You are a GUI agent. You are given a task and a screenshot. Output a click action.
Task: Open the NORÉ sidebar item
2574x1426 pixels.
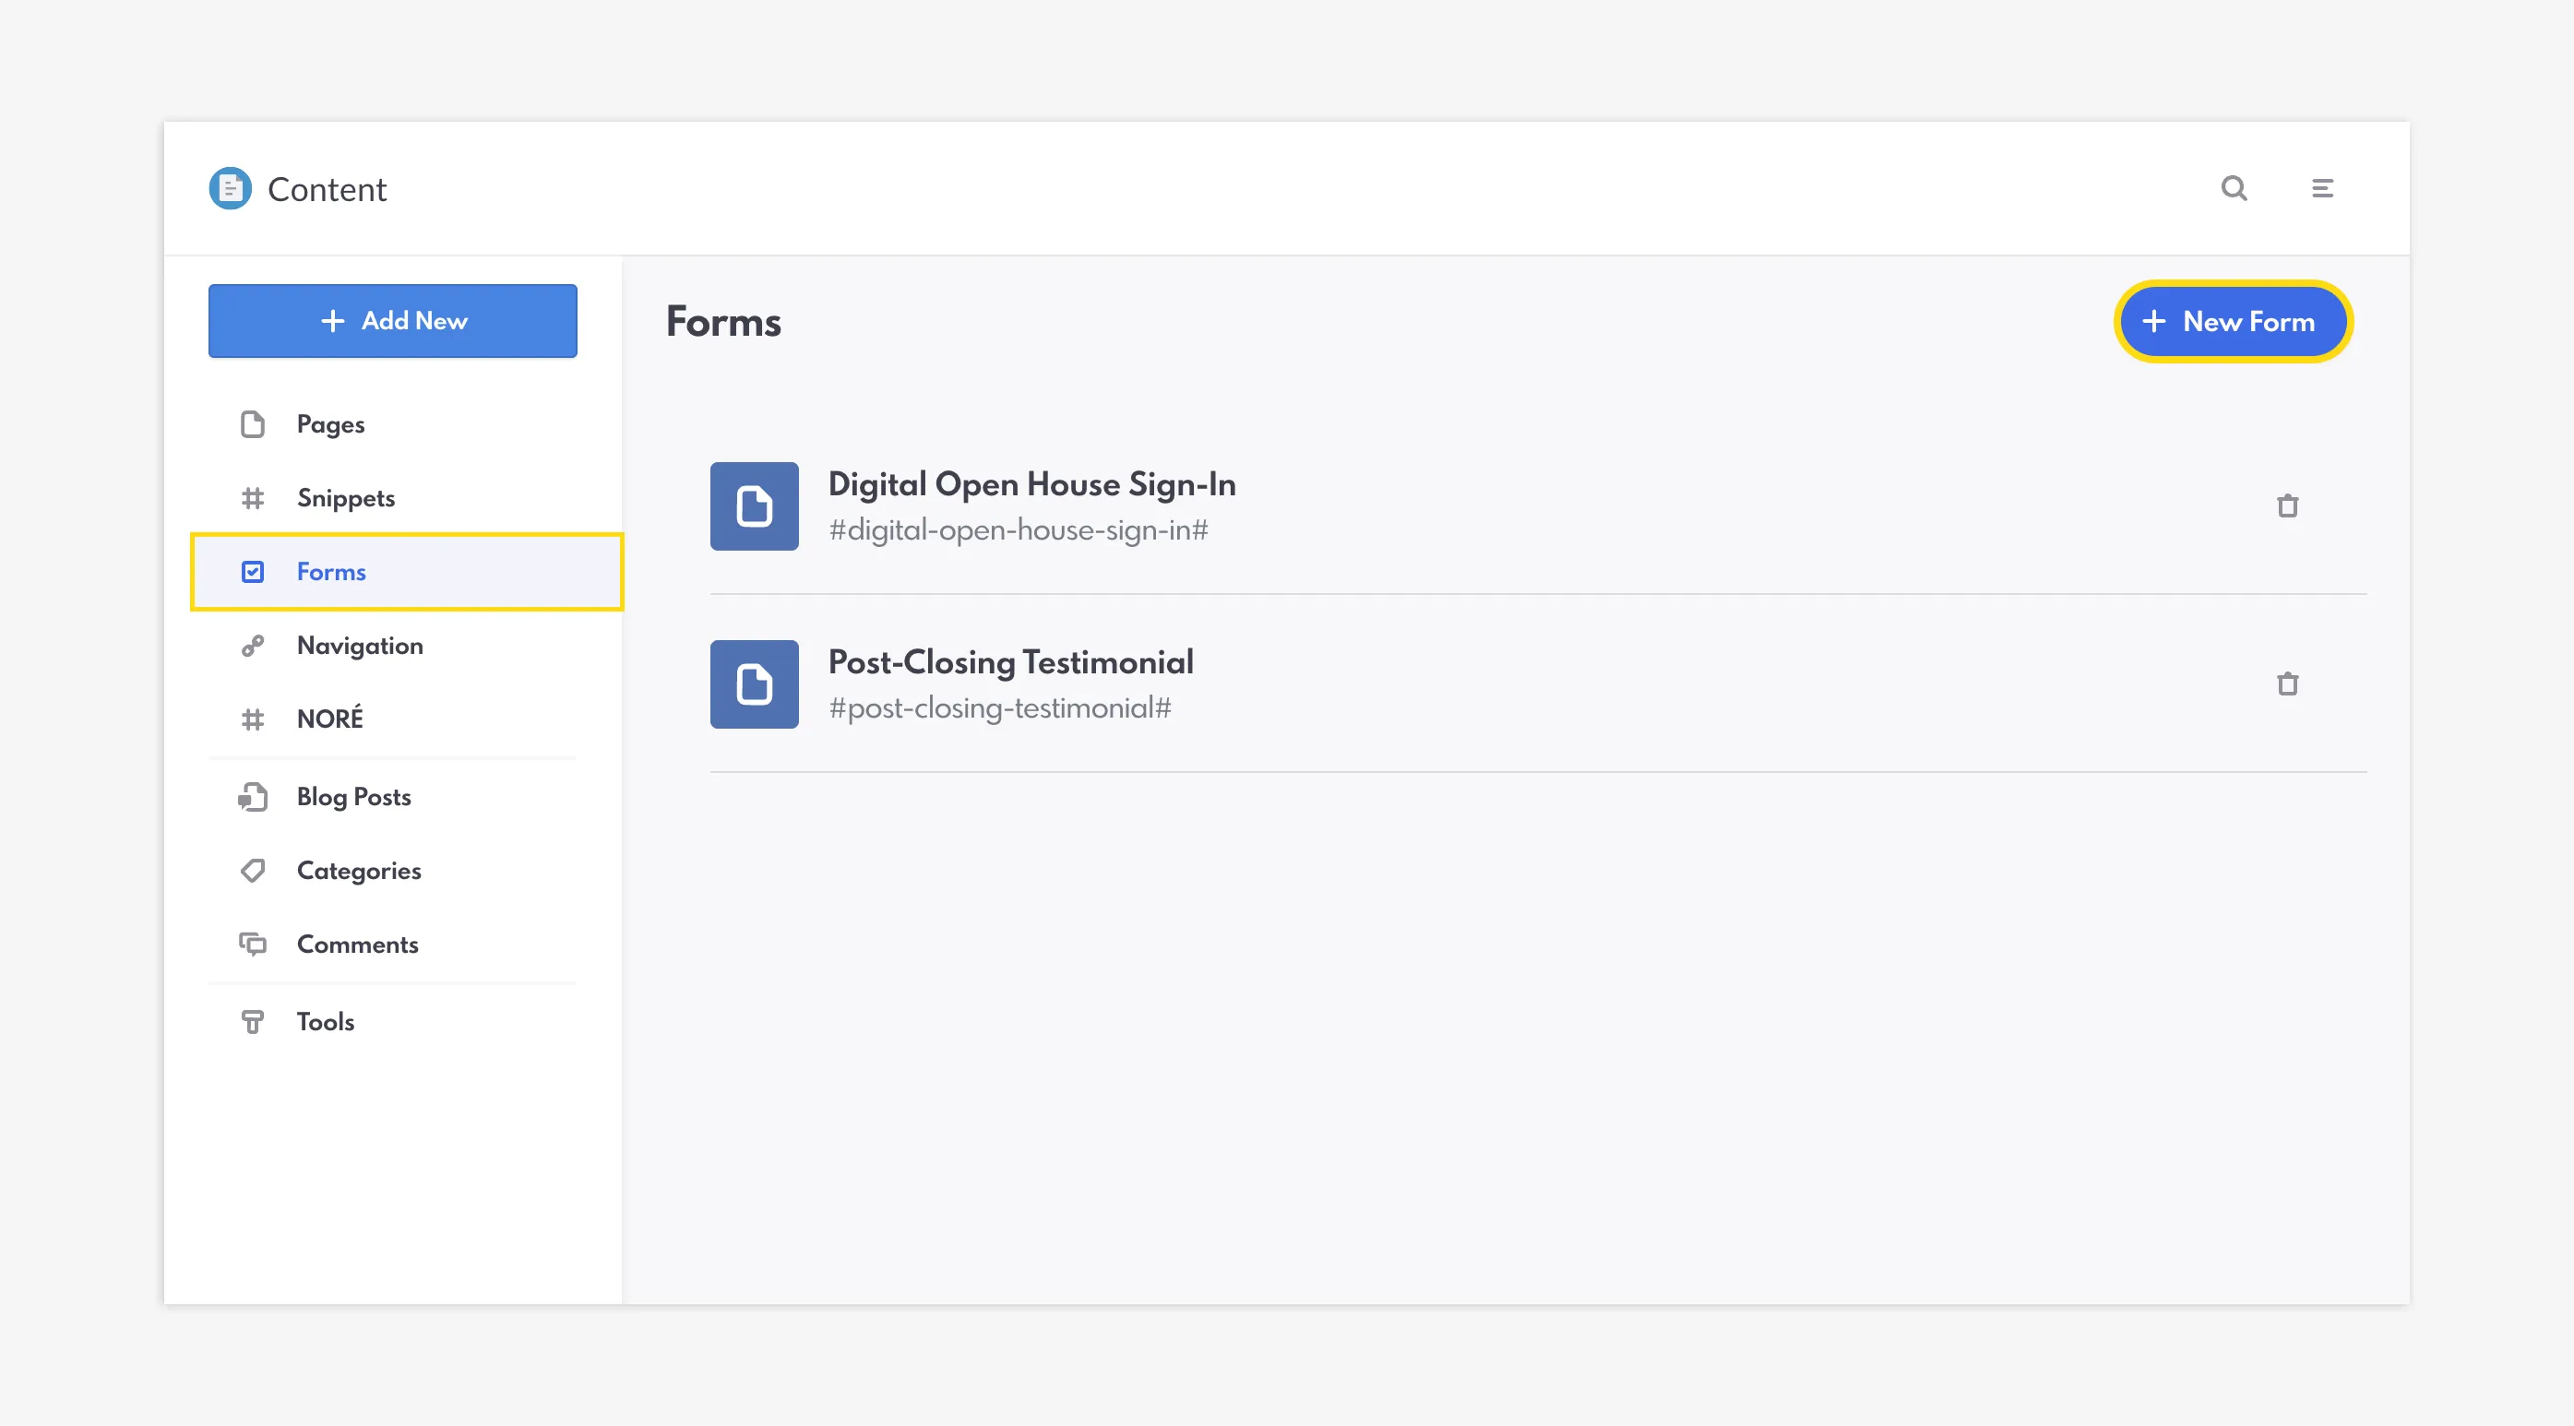[329, 719]
